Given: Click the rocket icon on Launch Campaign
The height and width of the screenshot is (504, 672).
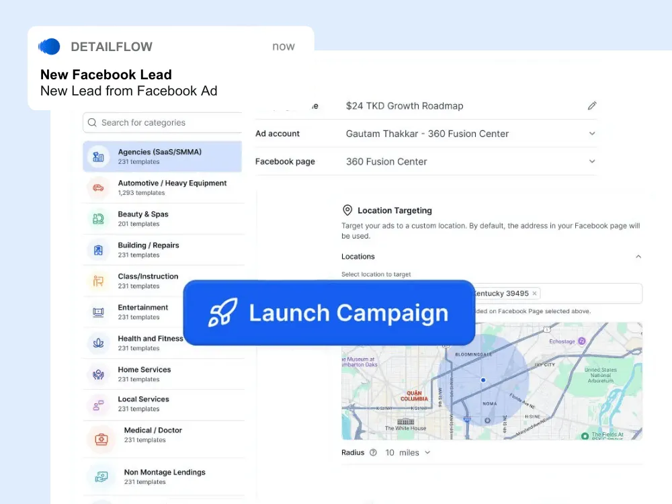Looking at the screenshot, I should tap(222, 312).
